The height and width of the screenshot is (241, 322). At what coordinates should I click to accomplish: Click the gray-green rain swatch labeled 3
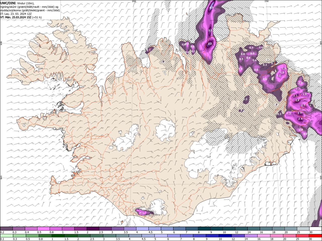tap(110, 236)
